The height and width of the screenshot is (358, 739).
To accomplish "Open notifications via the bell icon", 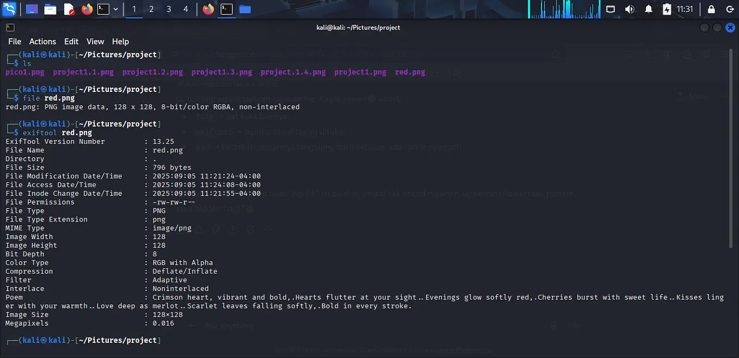I will [x=648, y=9].
